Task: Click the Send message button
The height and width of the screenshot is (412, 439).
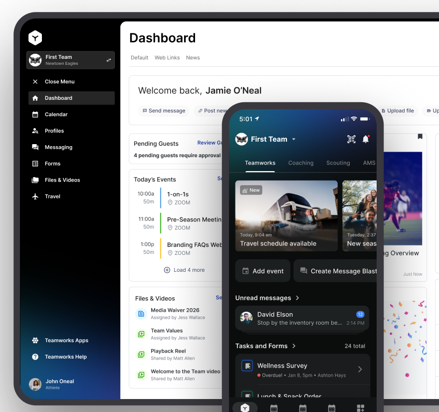Action: pyautogui.click(x=164, y=111)
